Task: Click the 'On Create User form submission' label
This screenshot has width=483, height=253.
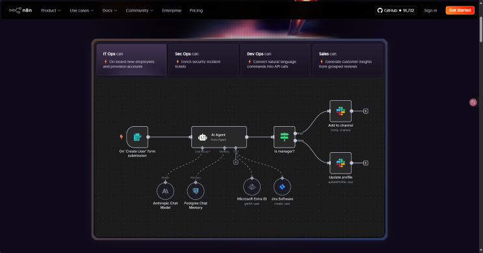Action: 137,153
